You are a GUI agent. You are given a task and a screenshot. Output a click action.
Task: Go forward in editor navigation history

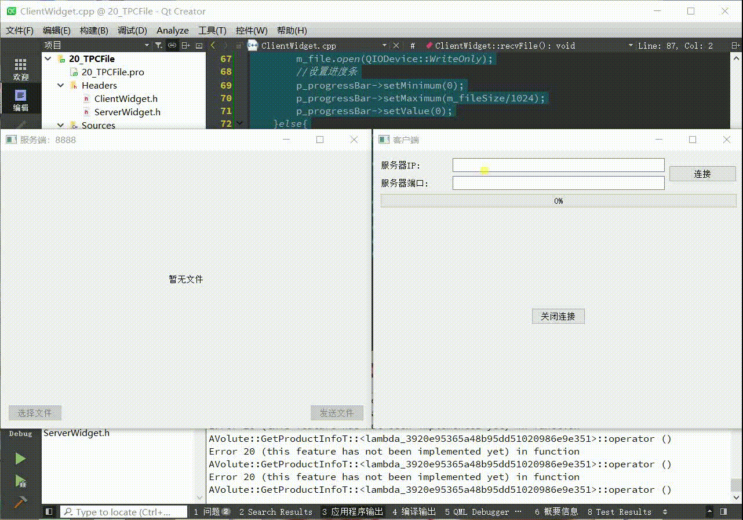click(225, 45)
